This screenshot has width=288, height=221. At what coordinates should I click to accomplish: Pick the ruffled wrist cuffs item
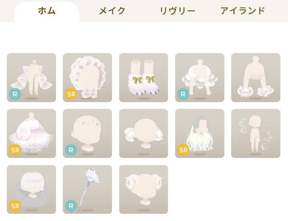pos(256,77)
